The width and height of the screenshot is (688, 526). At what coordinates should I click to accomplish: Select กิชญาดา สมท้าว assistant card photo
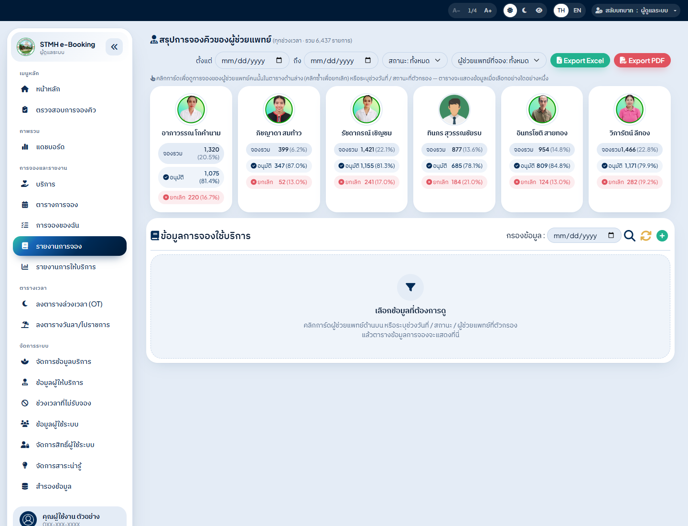(x=279, y=110)
